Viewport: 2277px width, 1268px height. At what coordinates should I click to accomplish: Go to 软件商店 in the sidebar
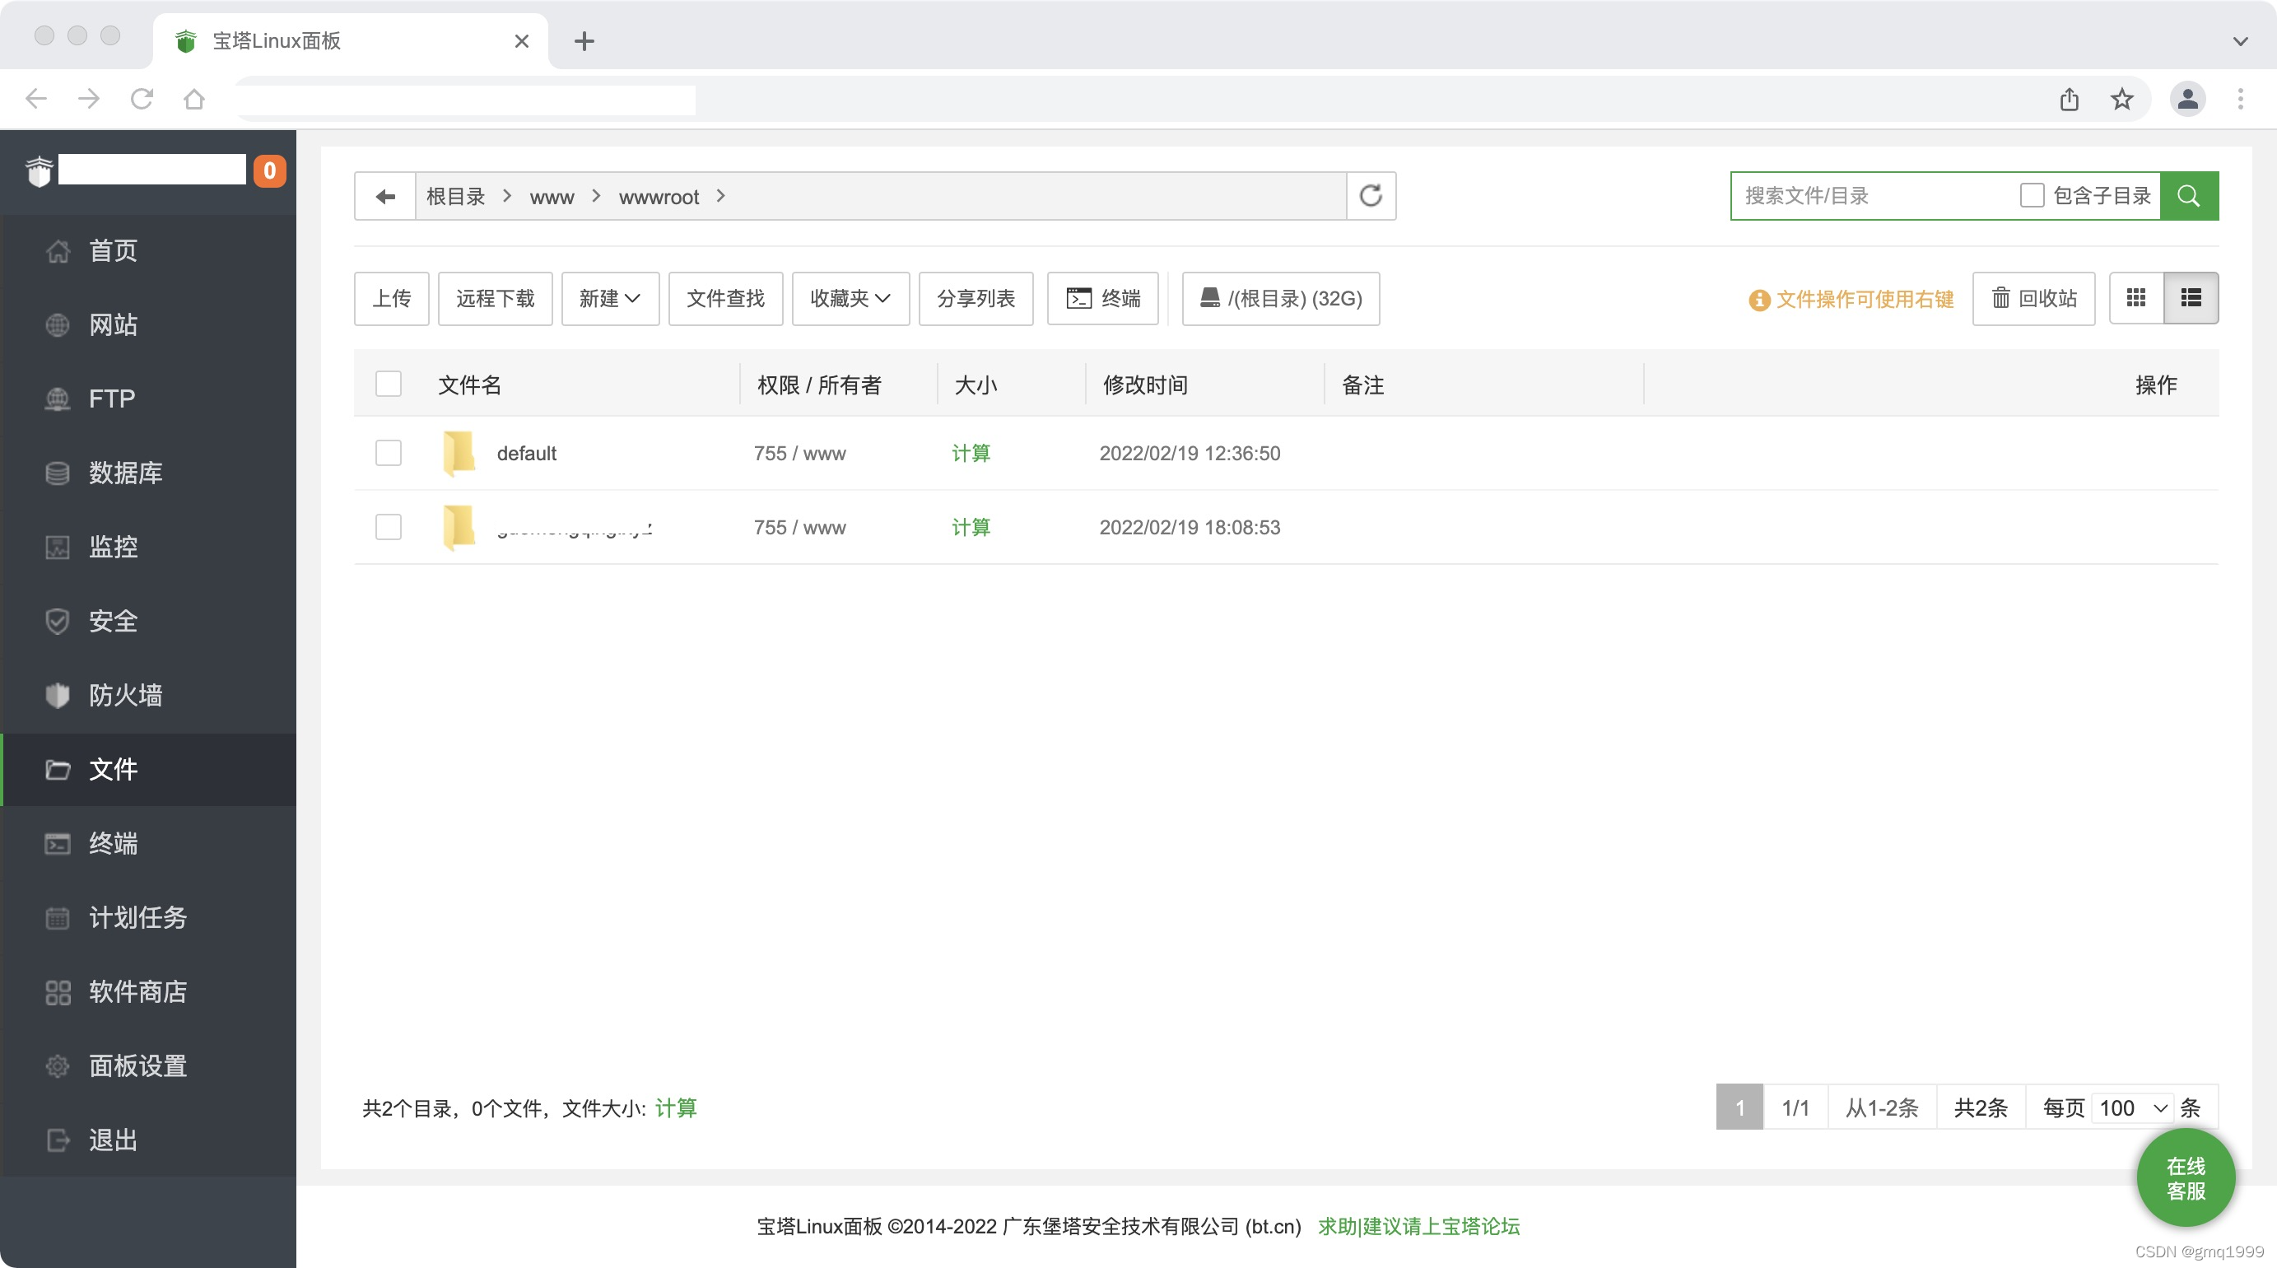coord(137,991)
